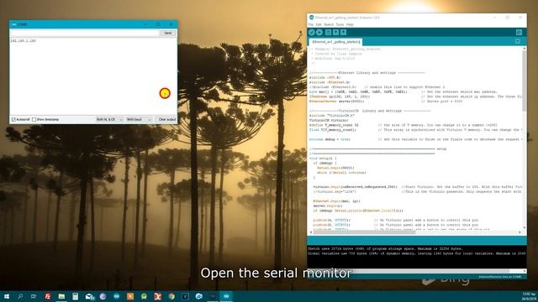The width and height of the screenshot is (538, 302).
Task: Click the Sketch uses bytes console message
Action: point(385,248)
